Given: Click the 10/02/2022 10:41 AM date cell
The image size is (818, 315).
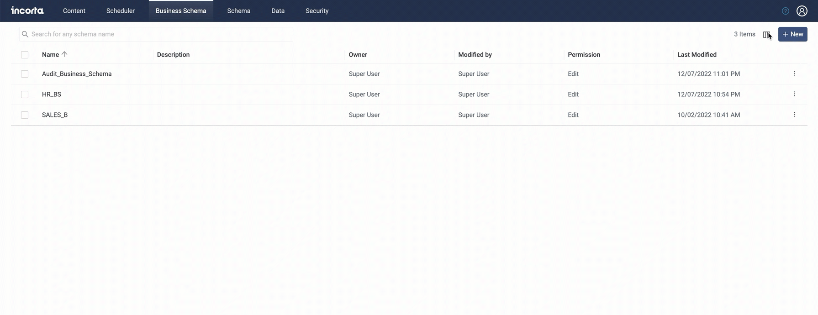Looking at the screenshot, I should (708, 115).
